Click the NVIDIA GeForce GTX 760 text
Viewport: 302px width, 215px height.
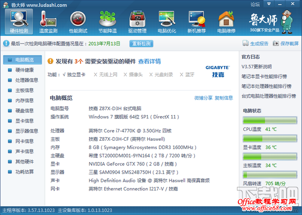click(133, 164)
